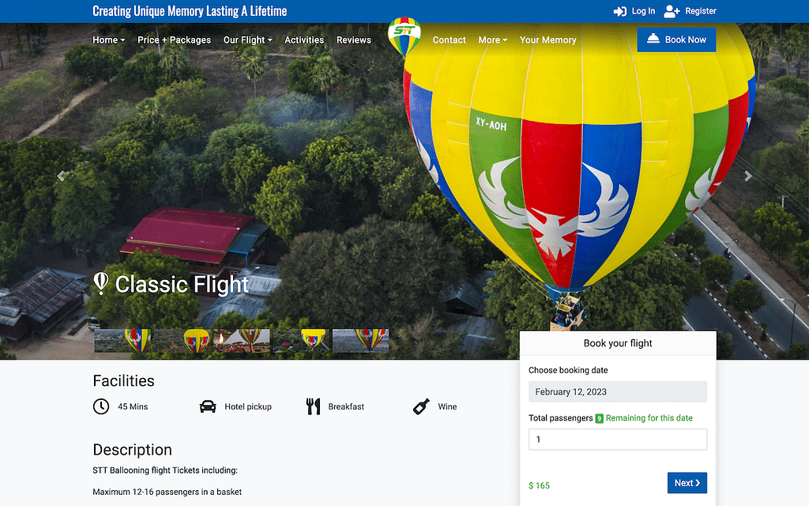This screenshot has height=506, width=809.
Task: Click the Wine bottle icon
Action: 421,406
